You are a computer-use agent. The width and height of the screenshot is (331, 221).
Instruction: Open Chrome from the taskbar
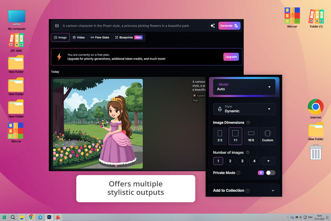point(31,217)
